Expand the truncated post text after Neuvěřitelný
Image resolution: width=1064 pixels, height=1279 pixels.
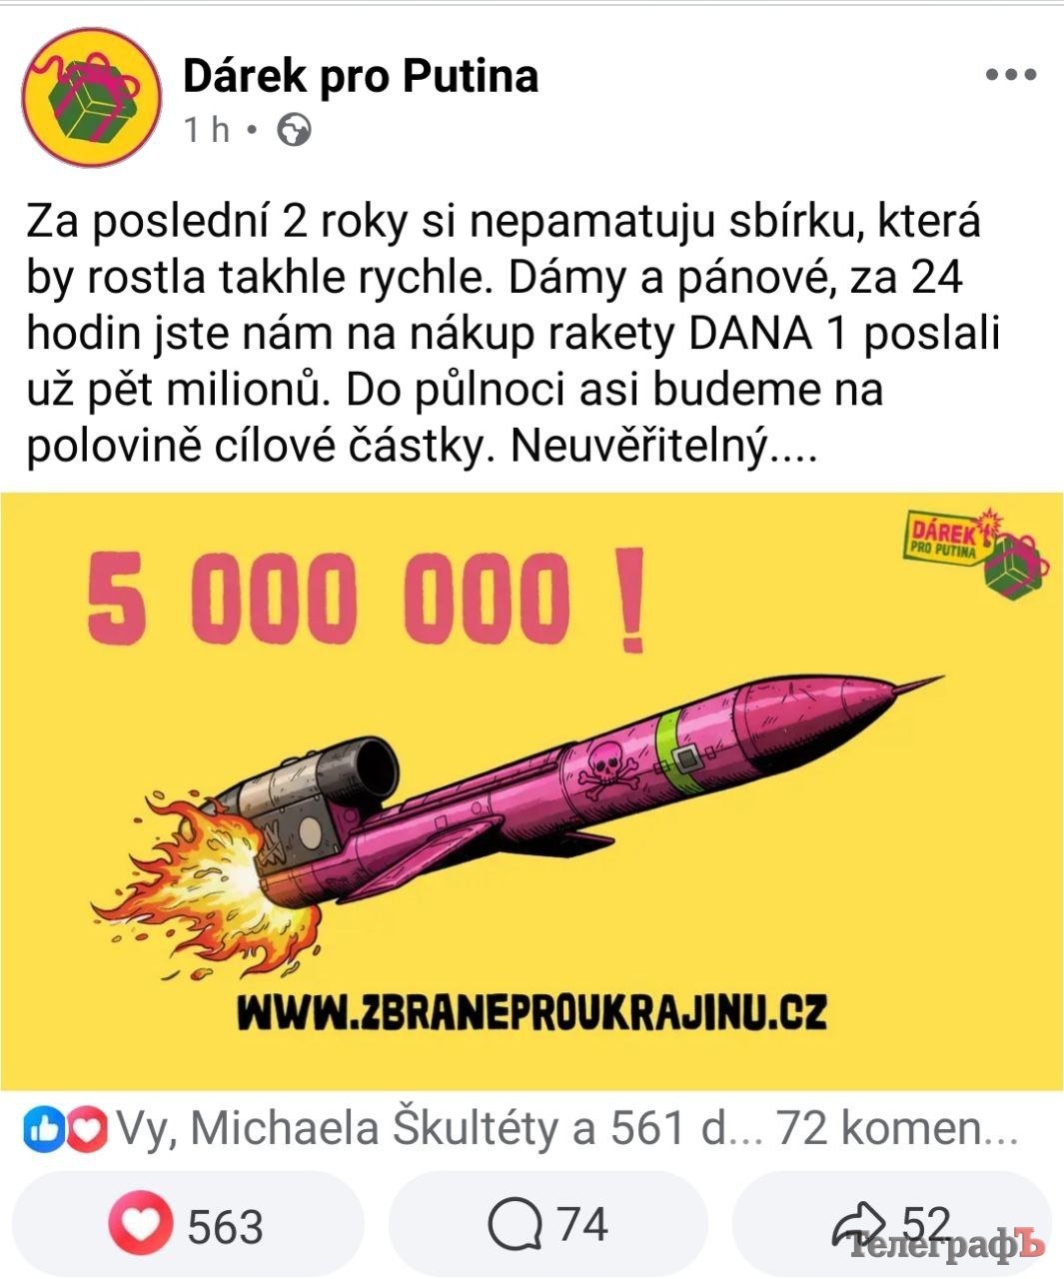tap(793, 449)
